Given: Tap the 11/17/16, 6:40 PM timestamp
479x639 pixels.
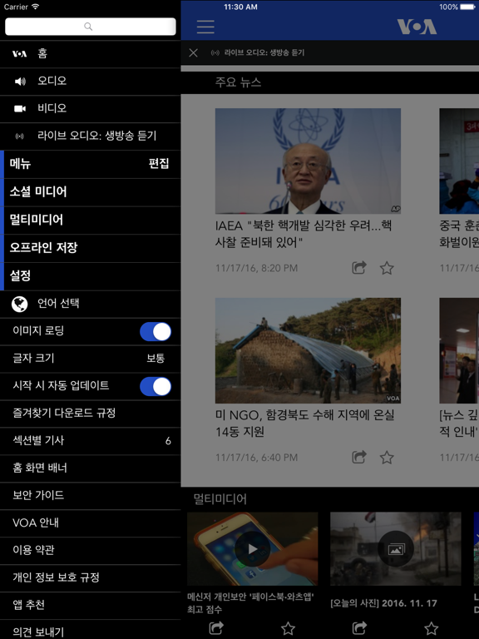Looking at the screenshot, I should (257, 458).
